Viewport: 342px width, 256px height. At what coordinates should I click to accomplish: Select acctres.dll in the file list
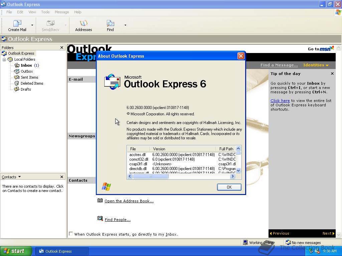137,155
